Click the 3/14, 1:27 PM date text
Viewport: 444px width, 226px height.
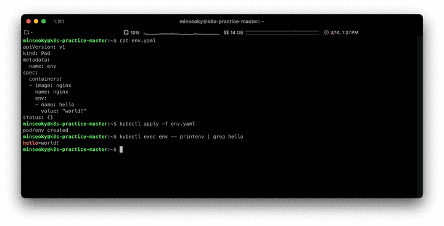click(344, 33)
